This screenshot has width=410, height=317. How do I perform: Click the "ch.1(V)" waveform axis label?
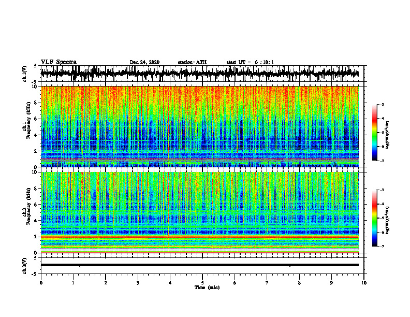(x=25, y=74)
